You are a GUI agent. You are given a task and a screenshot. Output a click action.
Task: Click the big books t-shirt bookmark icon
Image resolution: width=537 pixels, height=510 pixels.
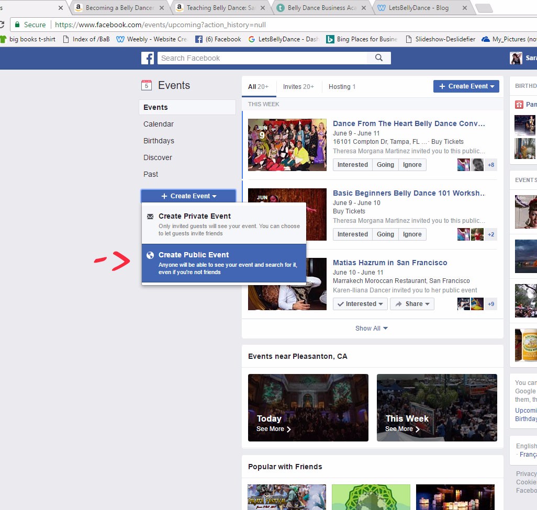[3, 39]
